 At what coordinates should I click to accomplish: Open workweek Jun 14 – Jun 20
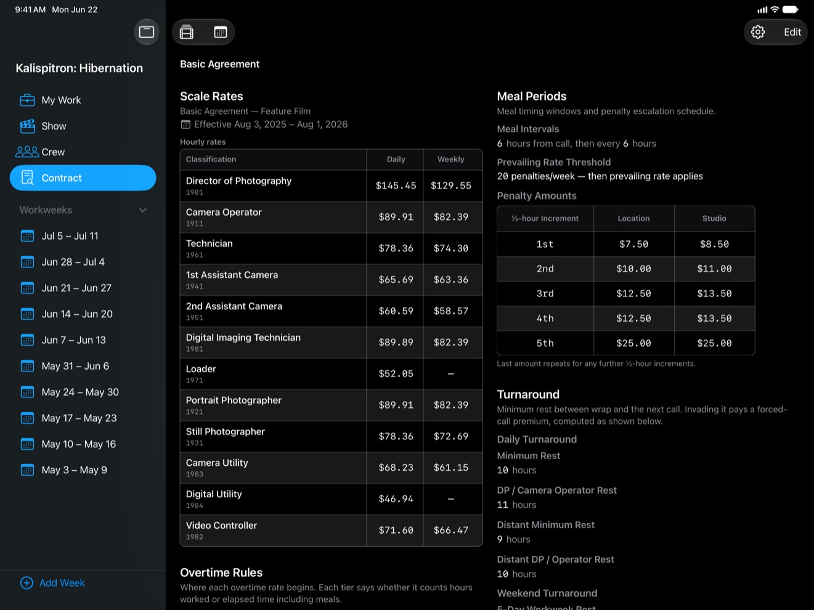coord(83,314)
